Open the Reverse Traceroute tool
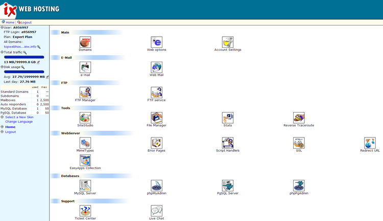 [299, 118]
